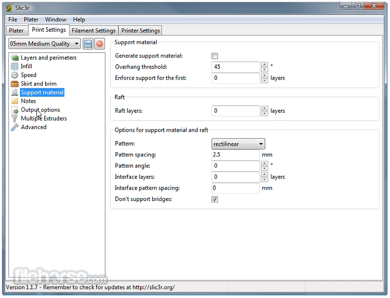Click the Notes yellow icon
Screen dimensions: 390x298
pyautogui.click(x=15, y=101)
